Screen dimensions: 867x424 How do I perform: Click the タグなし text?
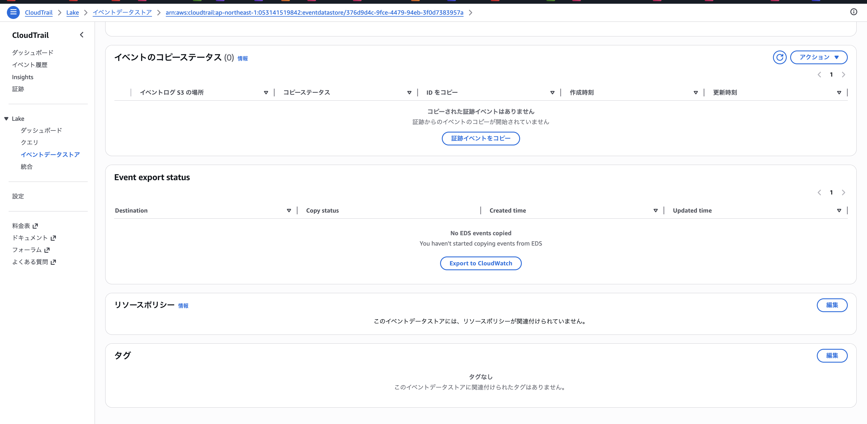click(x=481, y=377)
